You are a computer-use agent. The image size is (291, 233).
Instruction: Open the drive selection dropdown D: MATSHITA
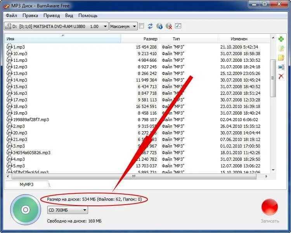click(56, 26)
